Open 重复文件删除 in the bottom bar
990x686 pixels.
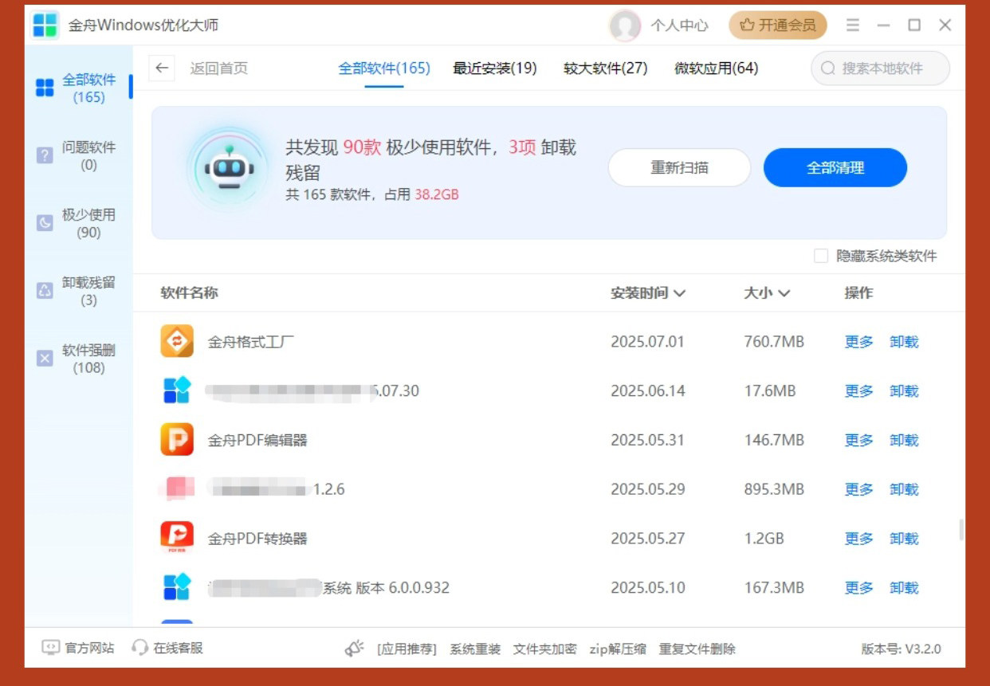[697, 649]
